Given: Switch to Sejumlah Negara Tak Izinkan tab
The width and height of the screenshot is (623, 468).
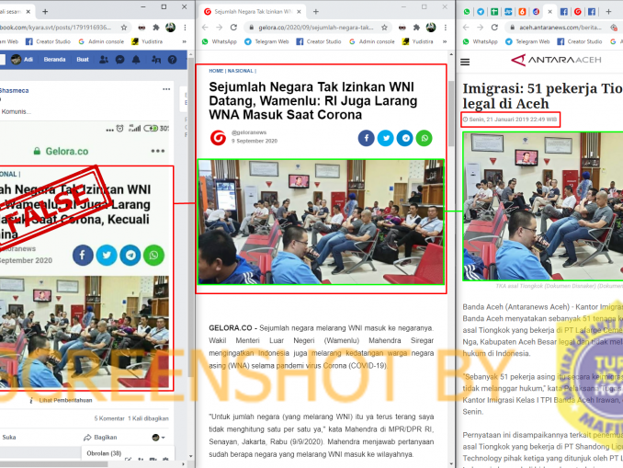Looking at the screenshot, I should pyautogui.click(x=253, y=12).
